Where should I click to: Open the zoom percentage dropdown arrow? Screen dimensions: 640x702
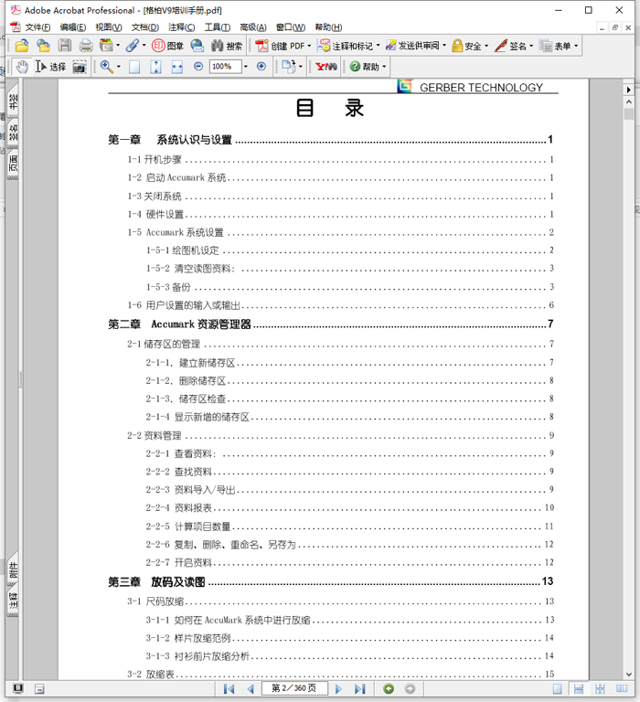245,67
